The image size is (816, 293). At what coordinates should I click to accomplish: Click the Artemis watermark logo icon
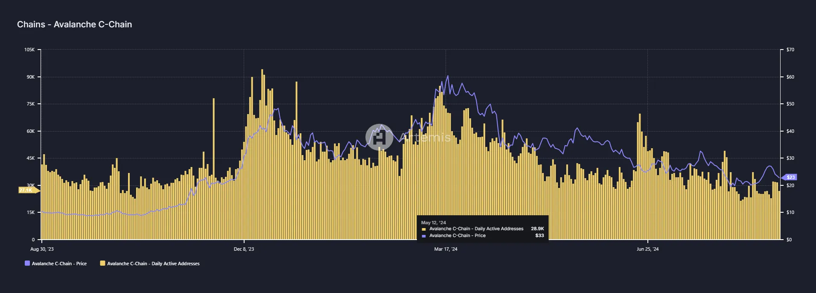(x=379, y=137)
